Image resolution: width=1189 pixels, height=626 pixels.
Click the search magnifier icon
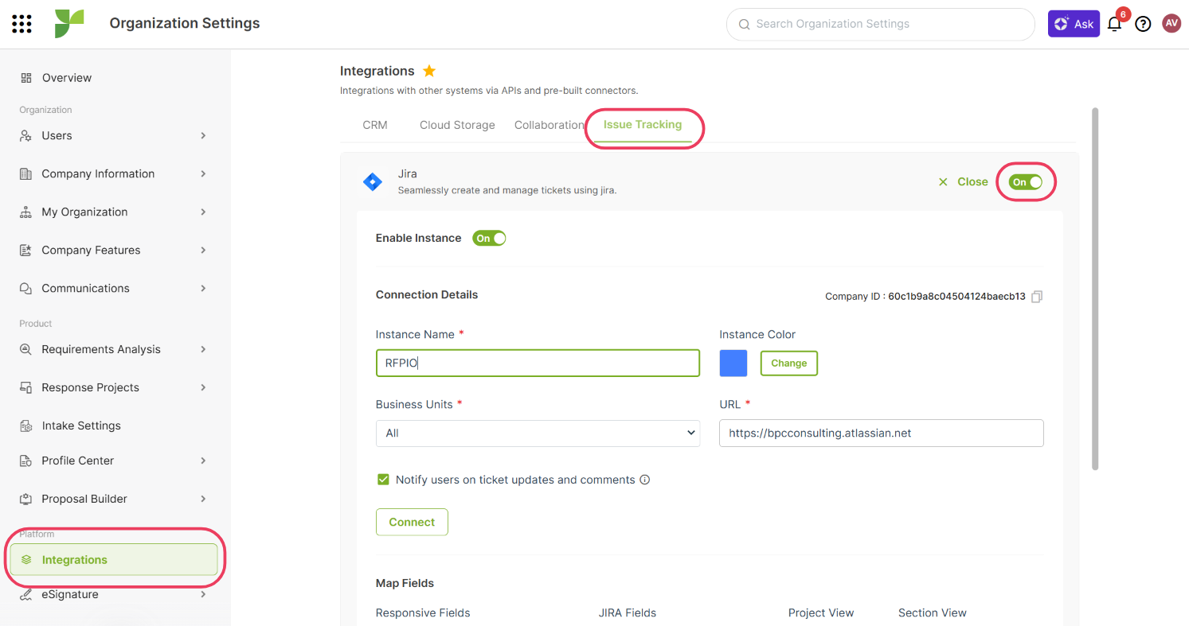click(x=745, y=25)
